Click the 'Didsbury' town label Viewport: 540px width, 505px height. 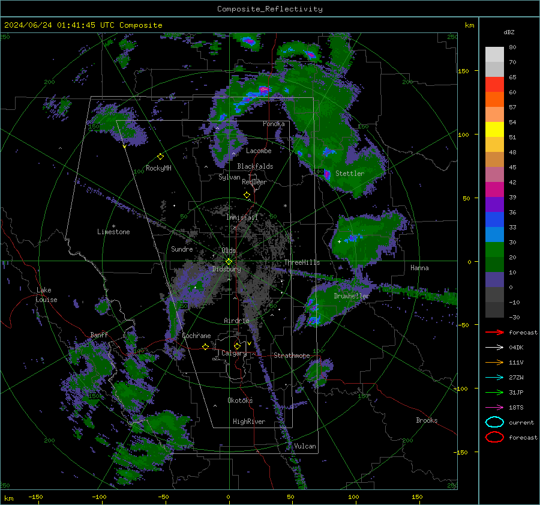point(226,269)
